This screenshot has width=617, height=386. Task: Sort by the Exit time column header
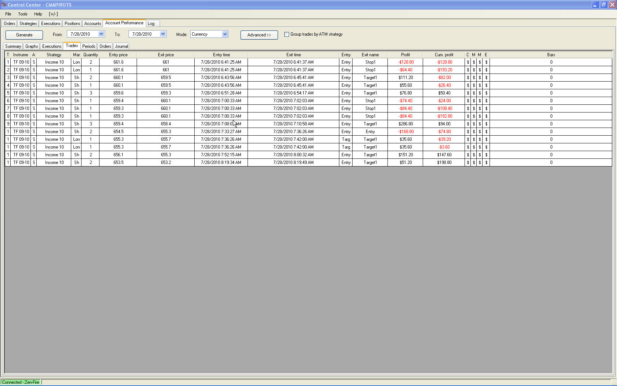(293, 55)
